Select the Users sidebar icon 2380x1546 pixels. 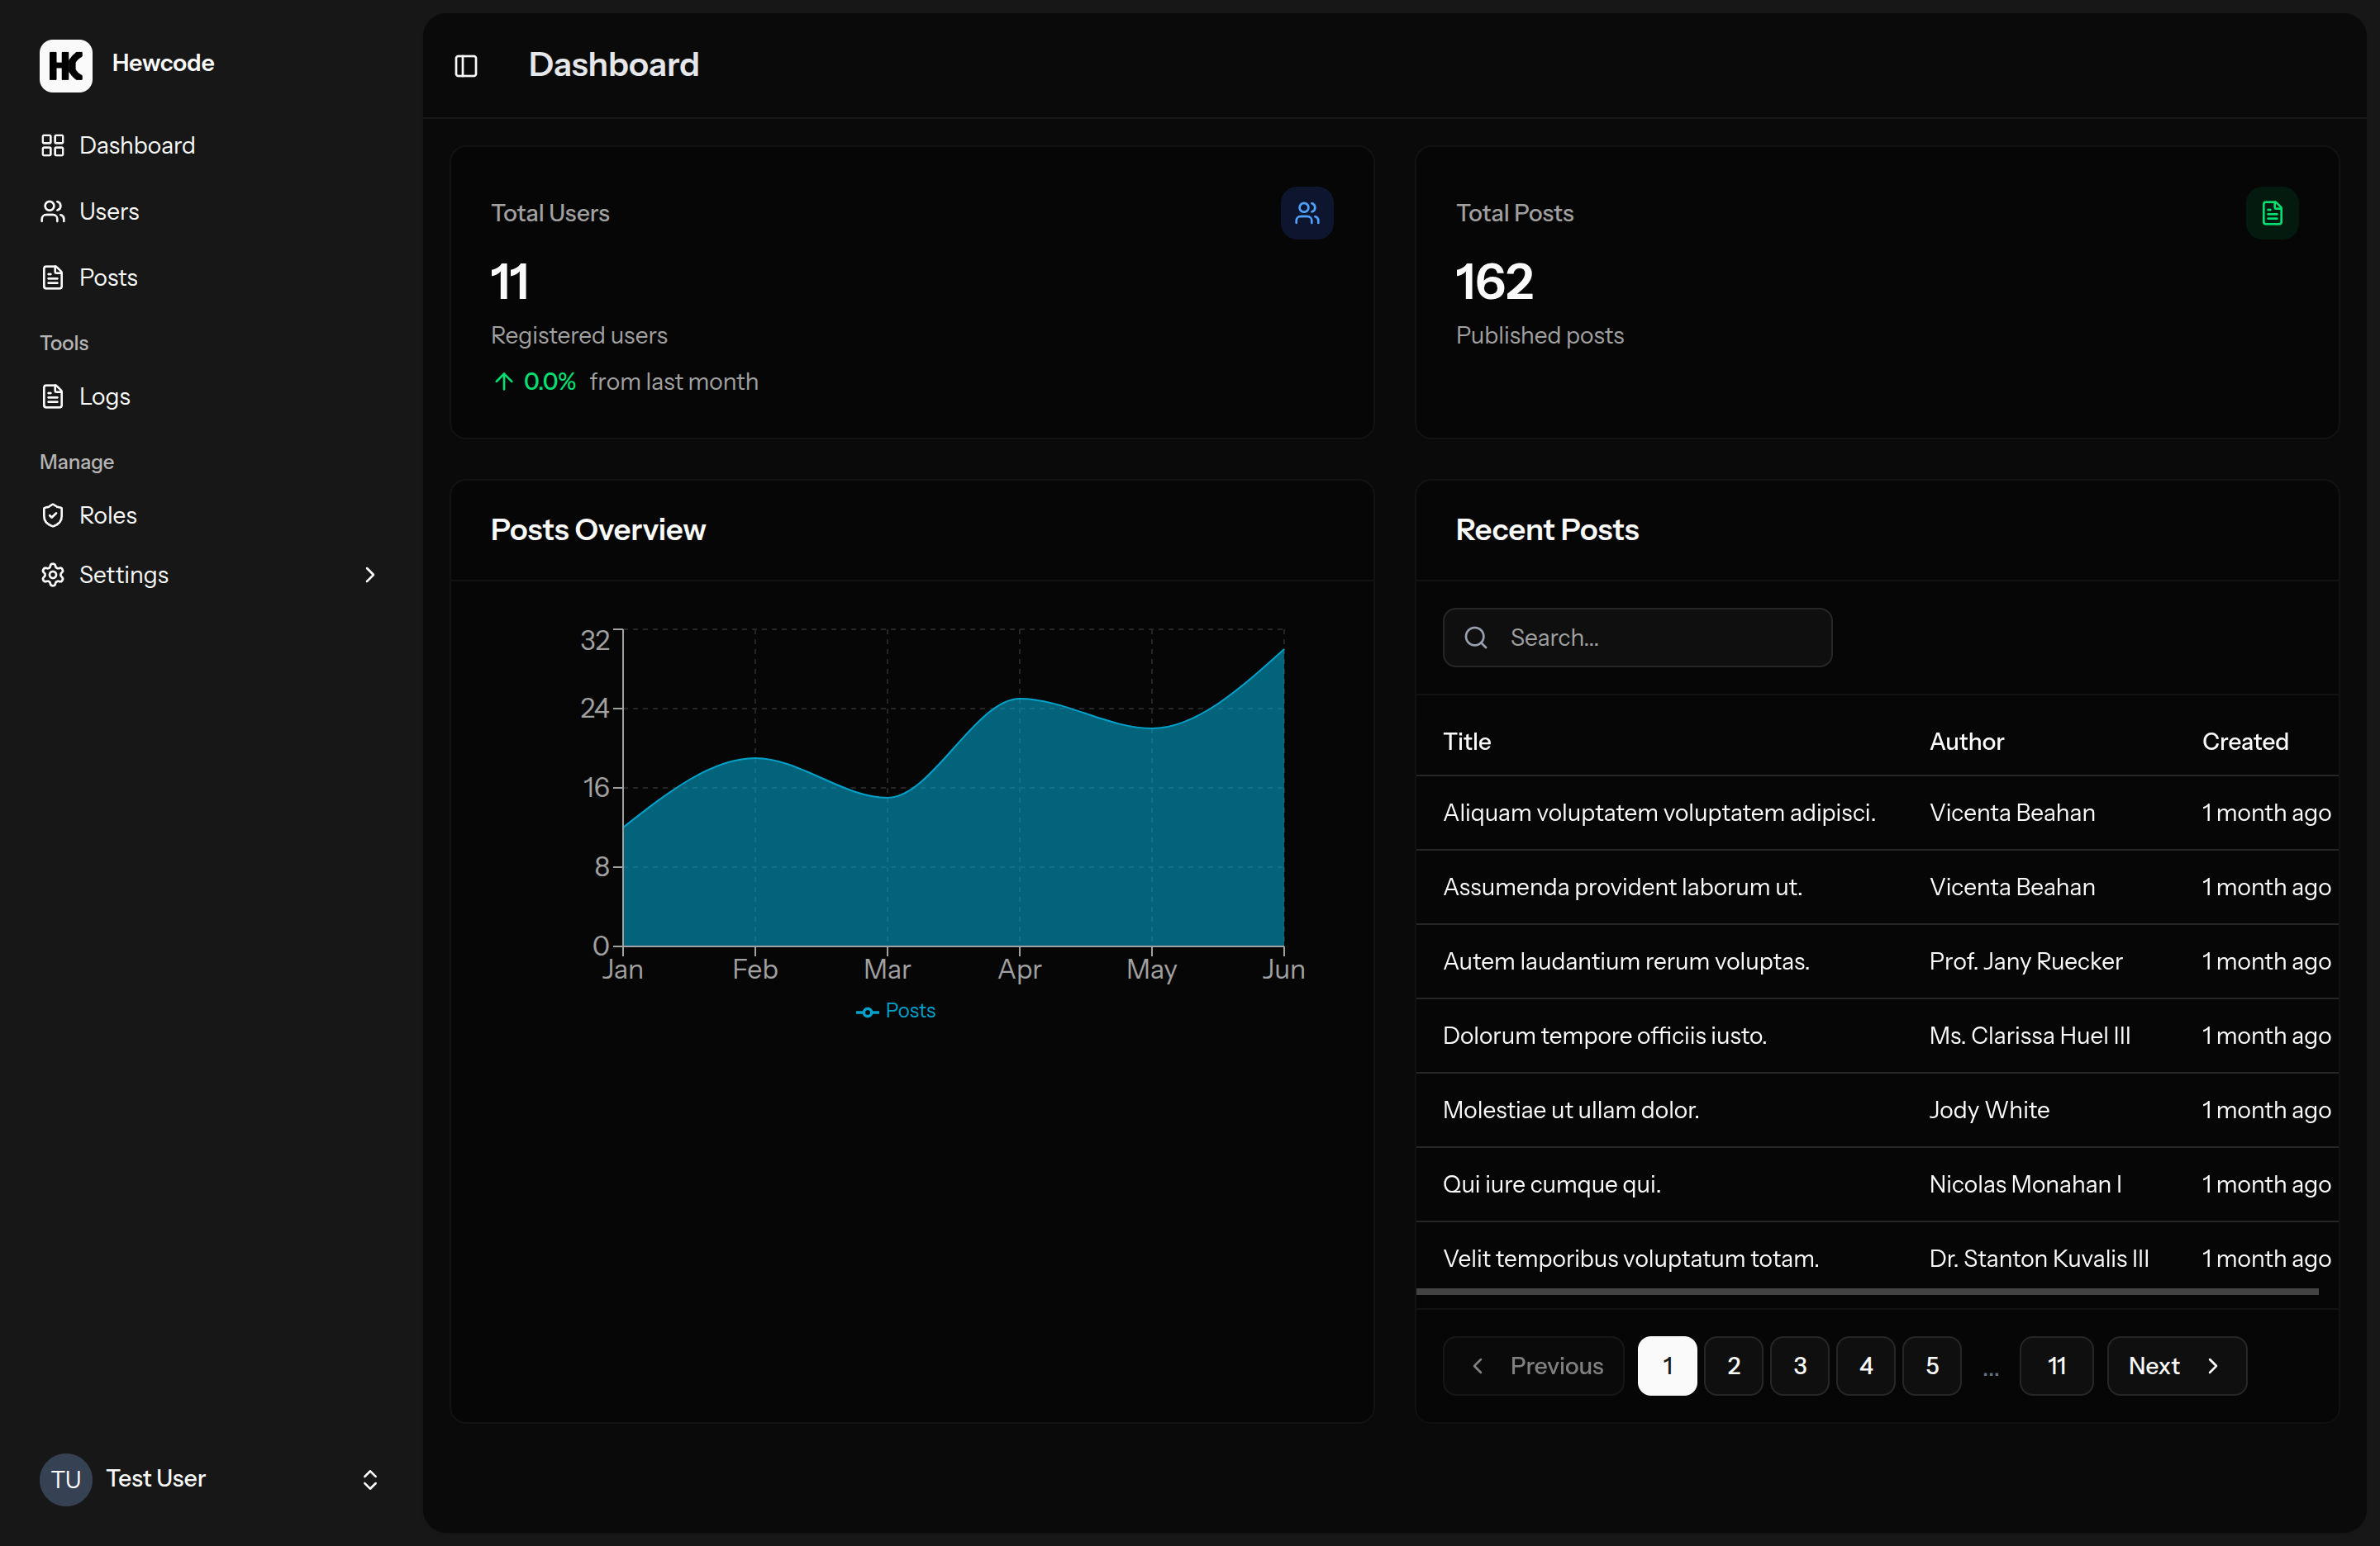click(54, 211)
